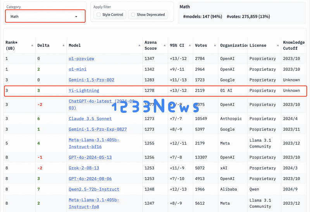Sort table by Arena Score column arrow
Viewport: 310px width, 212px height.
tap(164, 45)
